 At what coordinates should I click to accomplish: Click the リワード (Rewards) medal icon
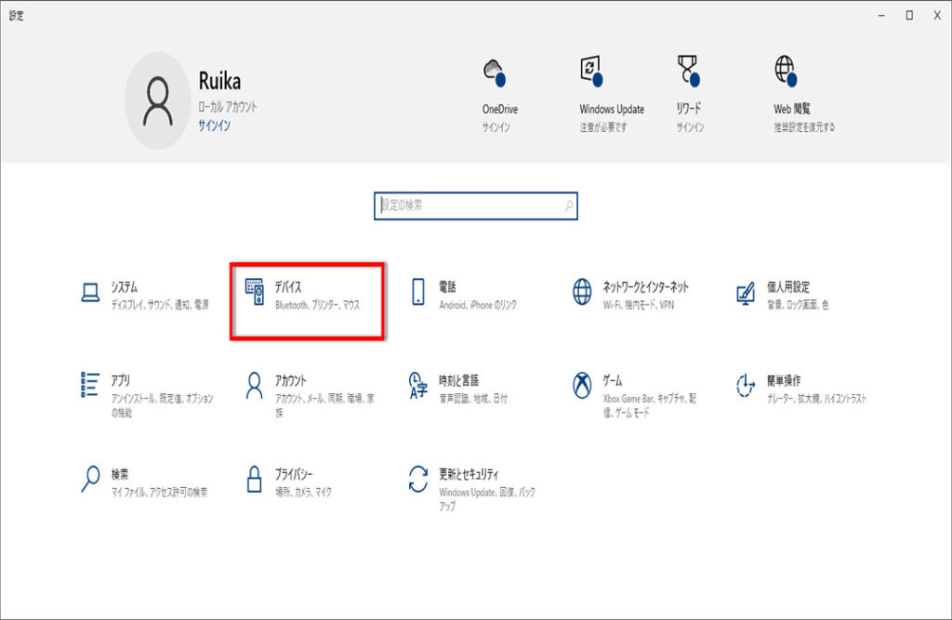687,71
